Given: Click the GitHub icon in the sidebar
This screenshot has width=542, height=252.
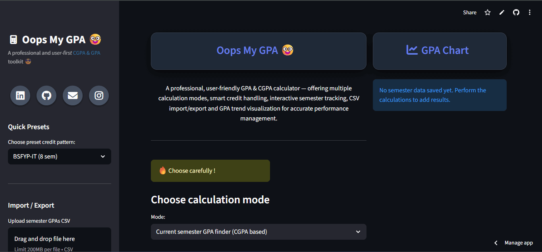Looking at the screenshot, I should pyautogui.click(x=46, y=95).
